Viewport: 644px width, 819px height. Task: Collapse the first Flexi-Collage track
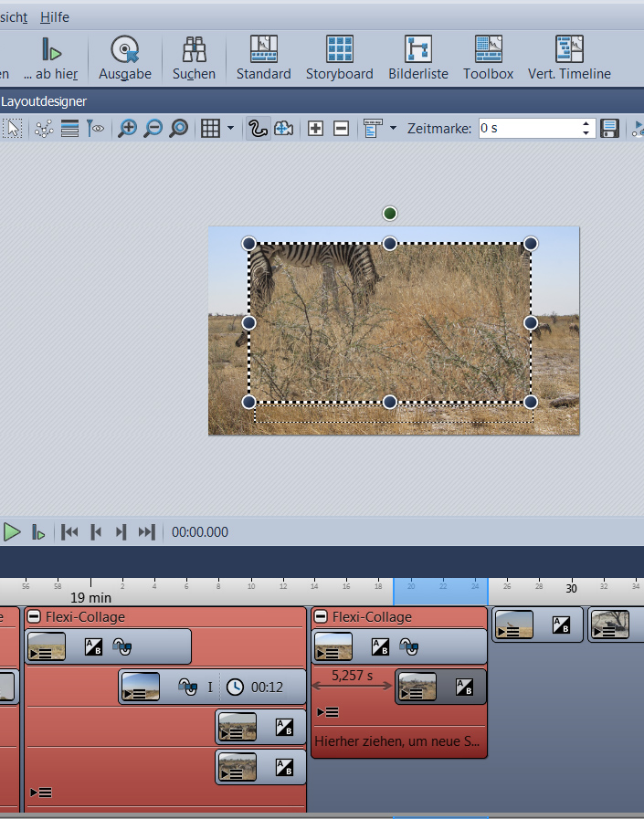click(34, 617)
